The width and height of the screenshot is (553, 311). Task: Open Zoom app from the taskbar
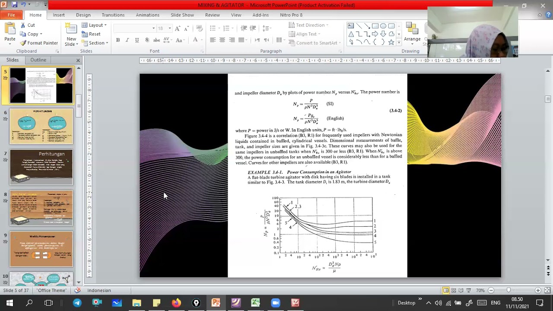pyautogui.click(x=275, y=303)
